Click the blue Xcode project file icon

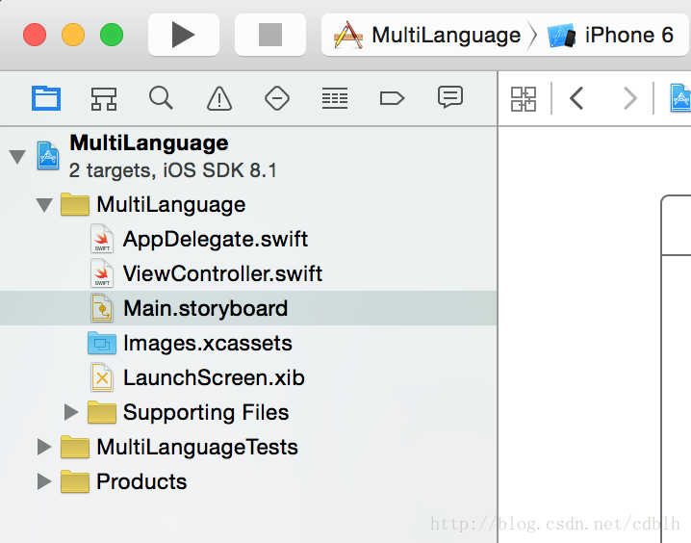tap(47, 156)
